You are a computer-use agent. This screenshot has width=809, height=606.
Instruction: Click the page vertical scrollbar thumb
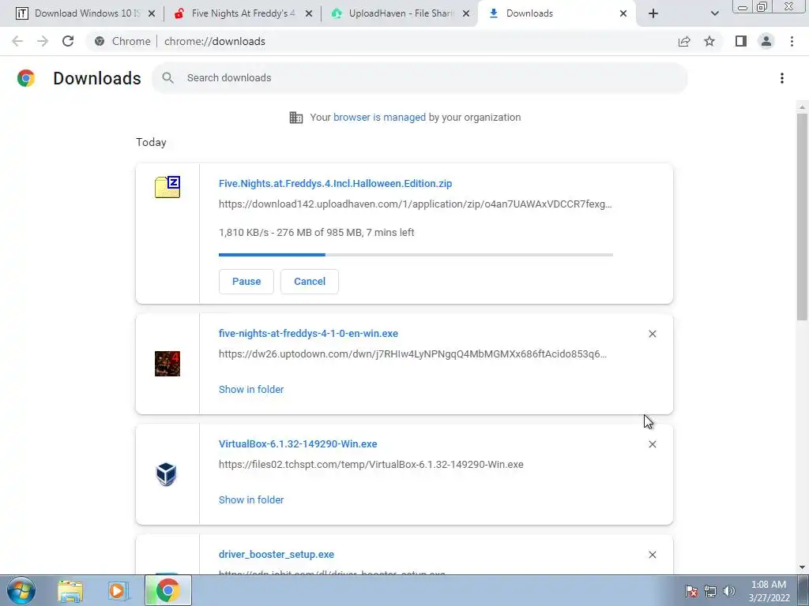click(x=802, y=216)
